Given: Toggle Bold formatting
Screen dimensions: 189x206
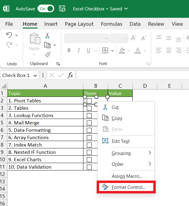Looking at the screenshot, I should [x=69, y=50].
